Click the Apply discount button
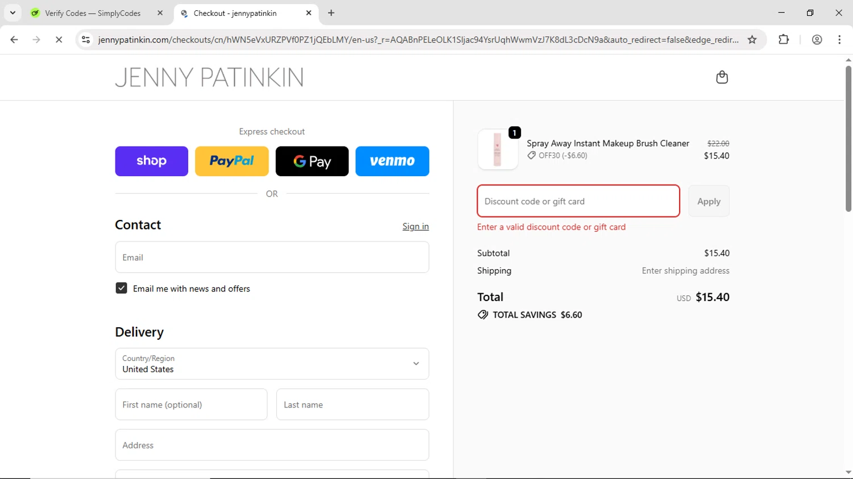This screenshot has width=853, height=479. click(709, 201)
